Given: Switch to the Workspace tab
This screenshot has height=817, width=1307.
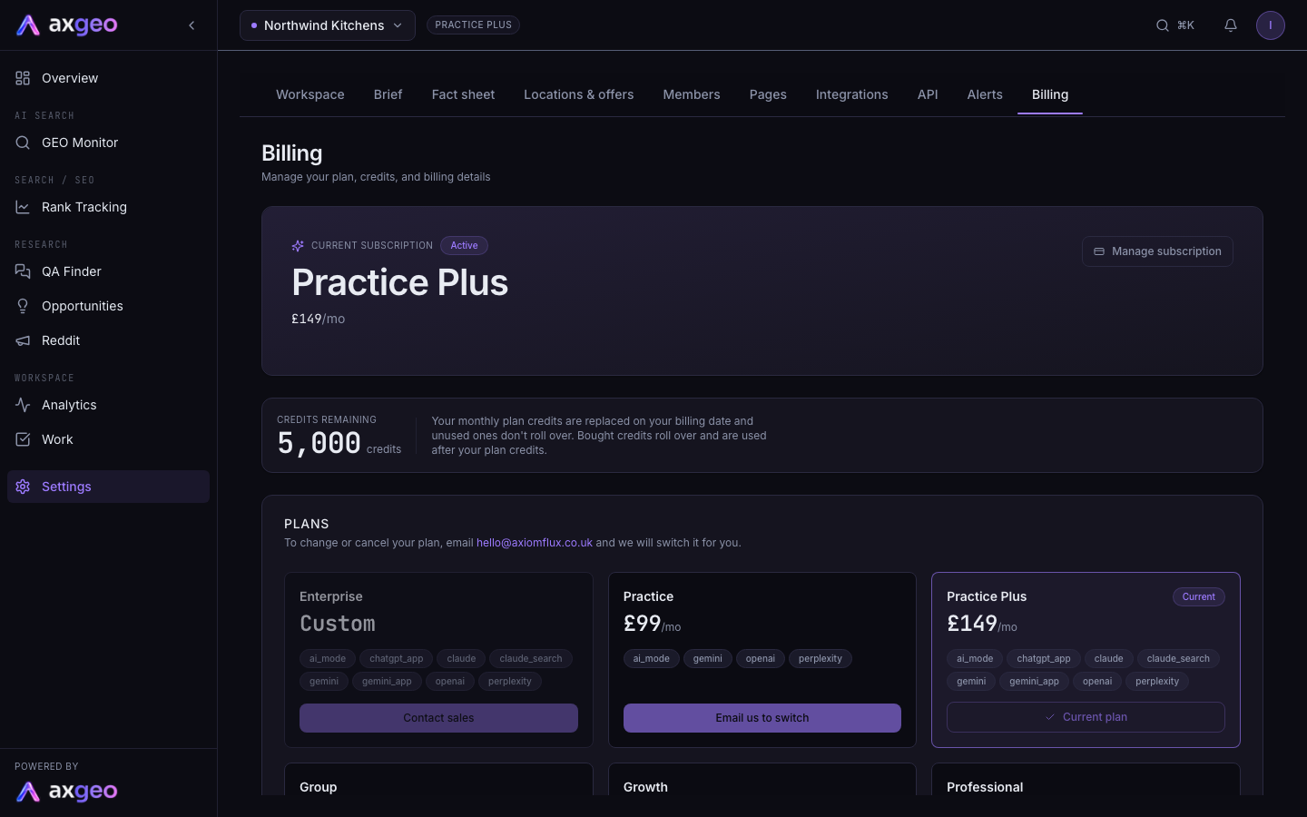Looking at the screenshot, I should [310, 94].
